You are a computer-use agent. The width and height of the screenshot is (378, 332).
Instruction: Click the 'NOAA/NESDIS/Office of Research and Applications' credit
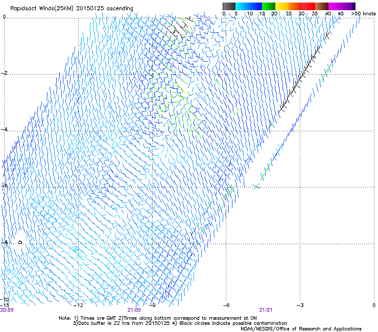pos(301,329)
